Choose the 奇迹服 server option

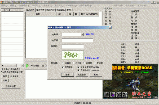95,63
